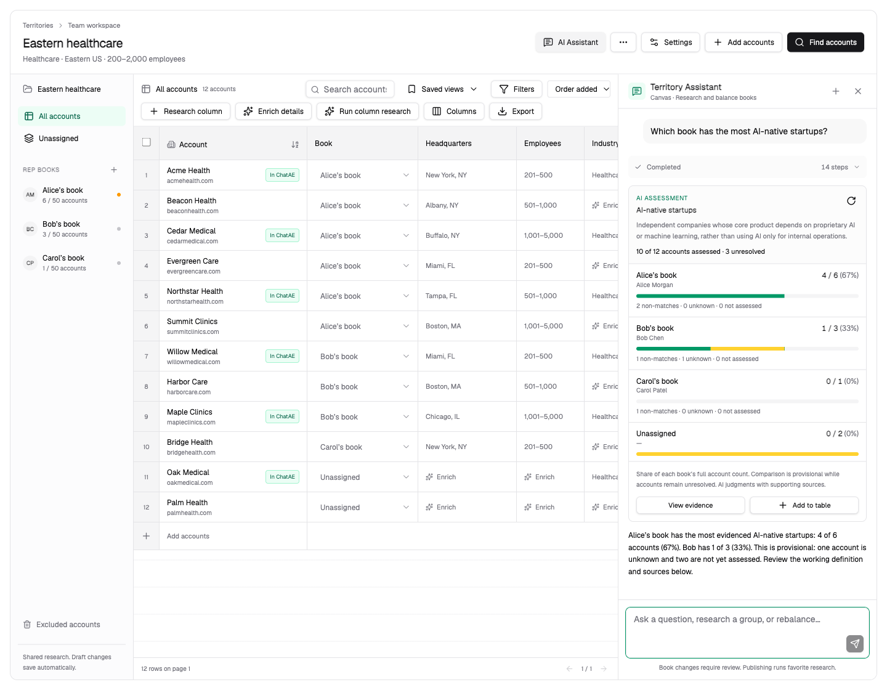Viewport: 887px width, 690px height.
Task: Open the Order added sort dropdown
Action: (x=579, y=89)
